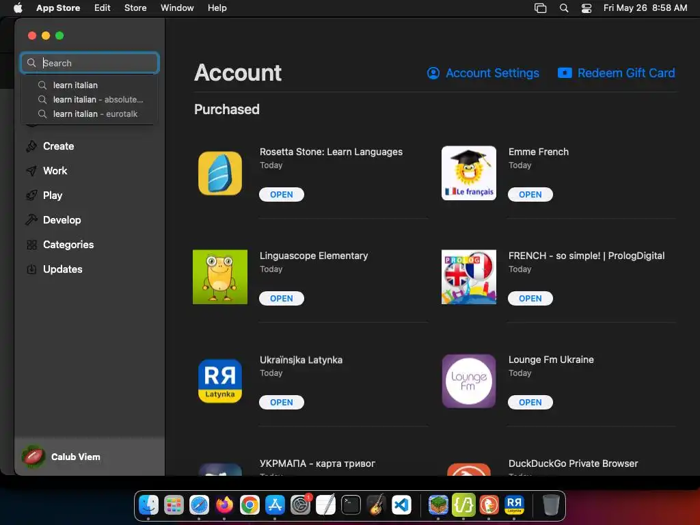Click the FRENCH so simple app icon
Image resolution: width=700 pixels, height=525 pixels.
click(469, 277)
